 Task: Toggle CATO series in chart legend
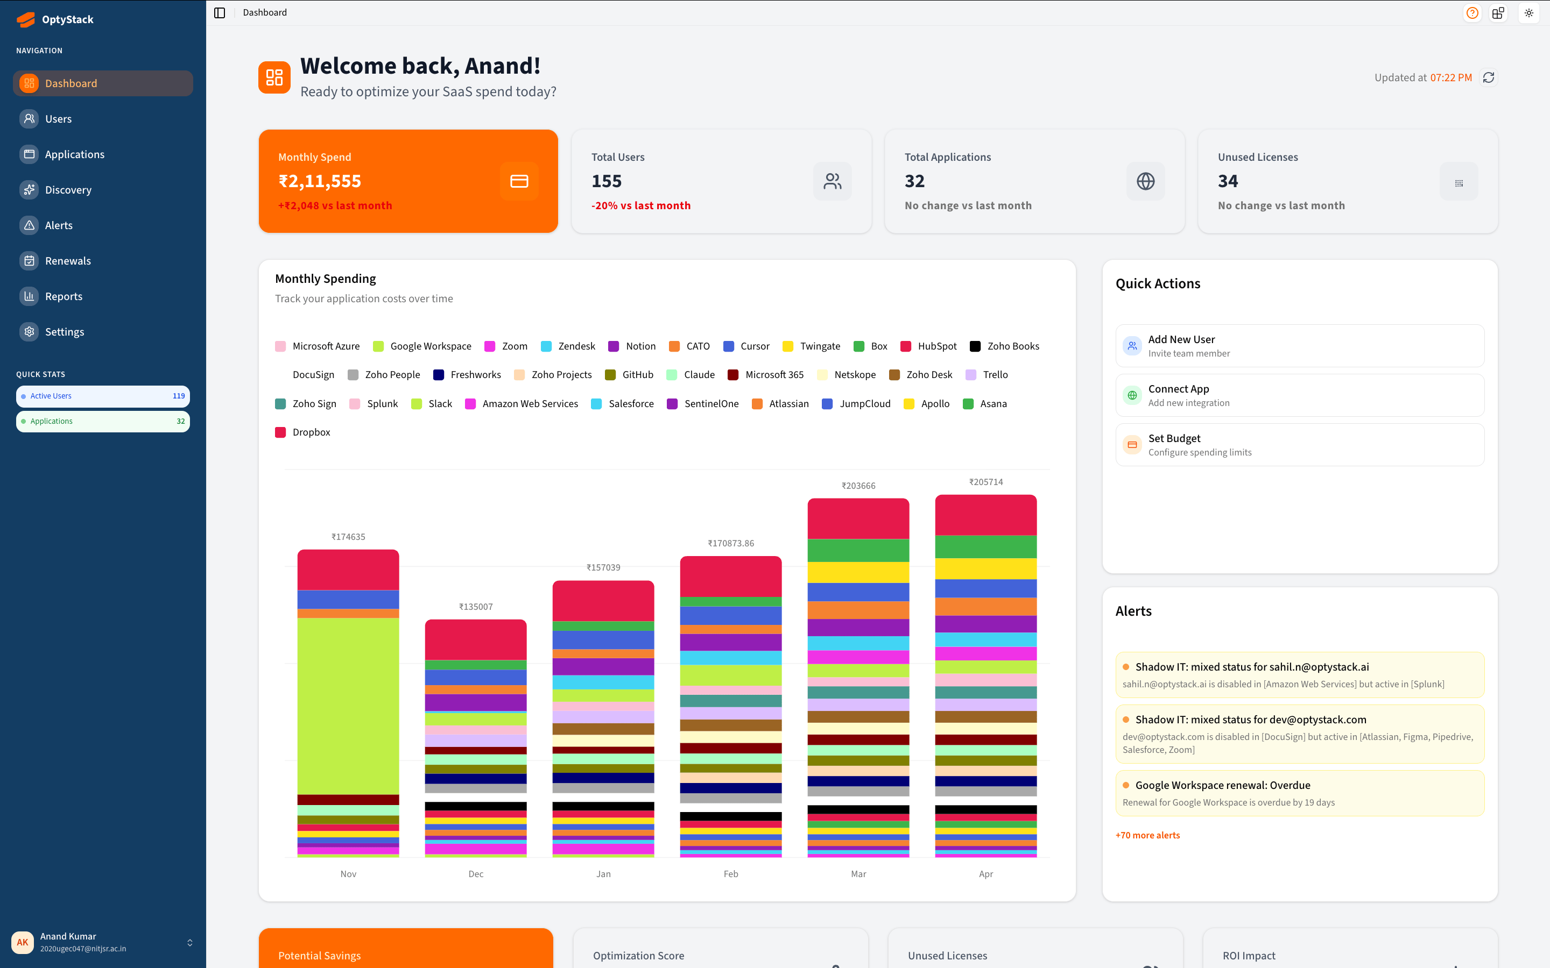[674, 346]
